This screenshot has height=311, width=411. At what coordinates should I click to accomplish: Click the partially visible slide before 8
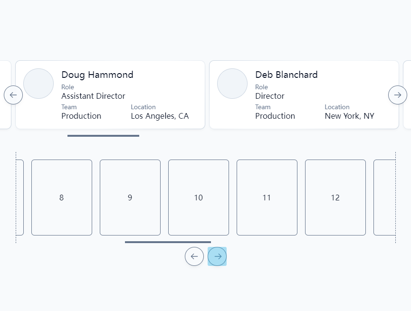(x=20, y=198)
